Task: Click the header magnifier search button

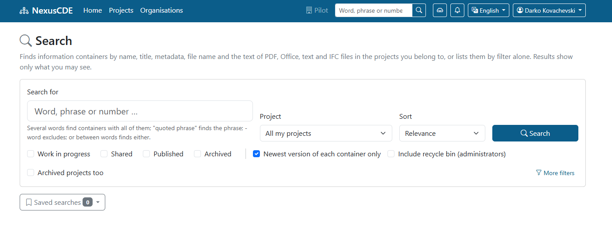Action: pos(419,10)
